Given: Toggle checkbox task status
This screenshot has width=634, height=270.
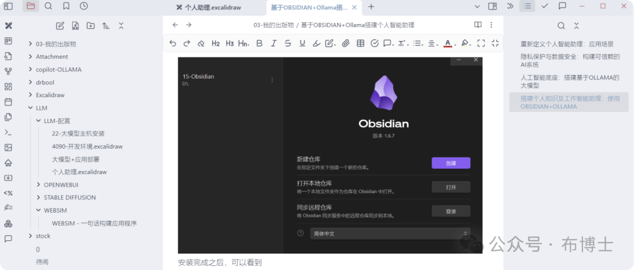Looking at the screenshot, I should pyautogui.click(x=375, y=43).
